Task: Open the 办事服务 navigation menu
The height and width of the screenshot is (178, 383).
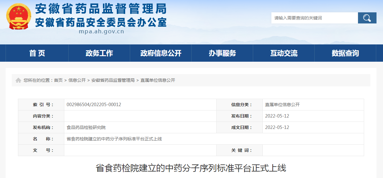Action: pyautogui.click(x=222, y=53)
